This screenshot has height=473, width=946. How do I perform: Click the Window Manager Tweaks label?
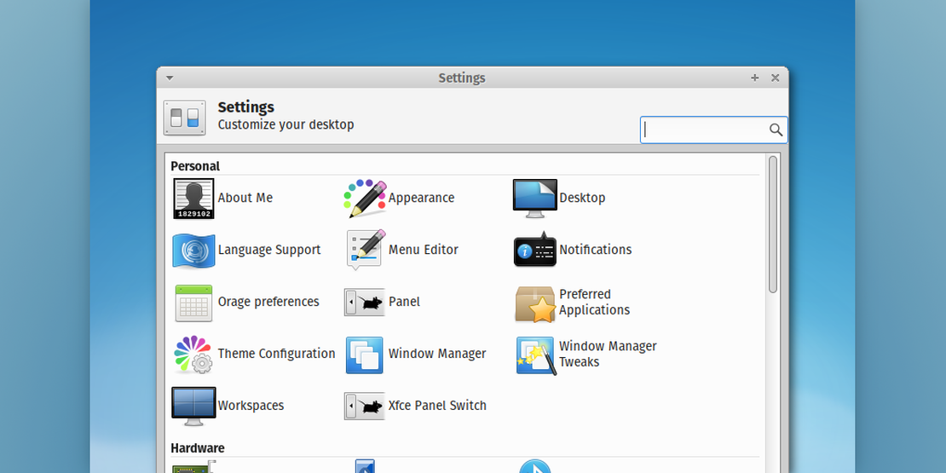[608, 355]
